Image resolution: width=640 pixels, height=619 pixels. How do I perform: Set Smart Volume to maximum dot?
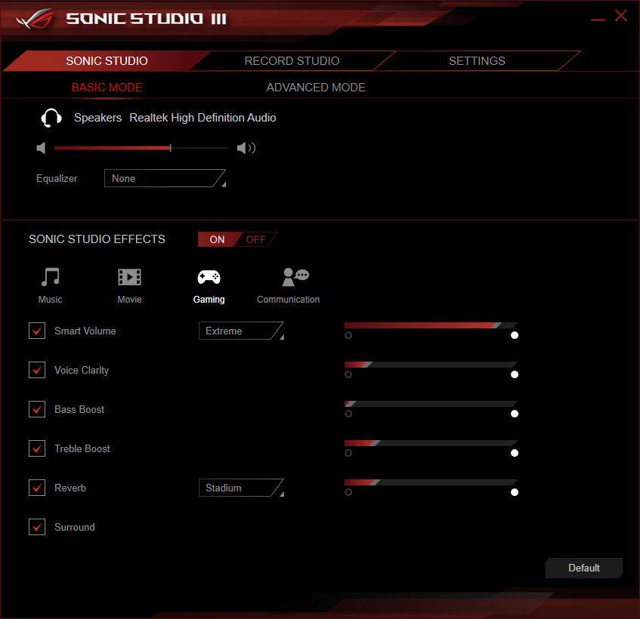pos(515,335)
